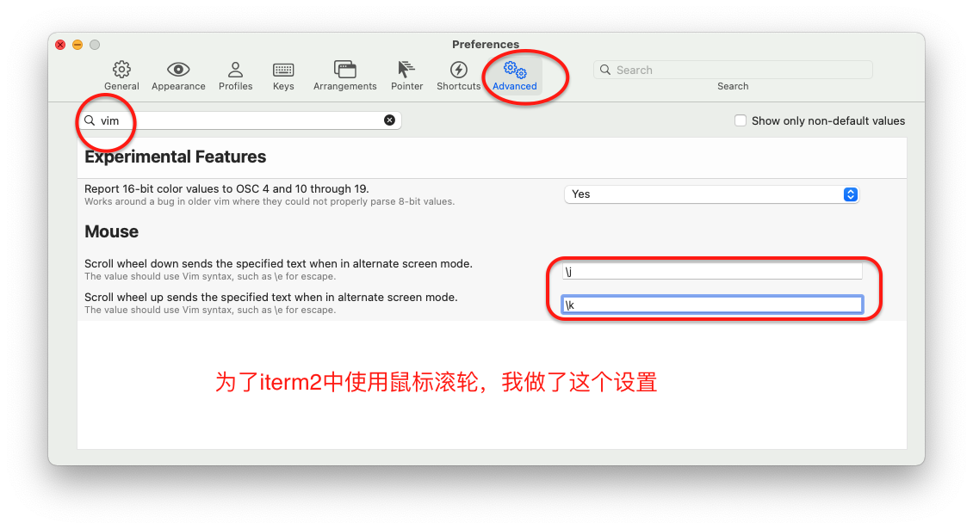Minimize the Preferences window
Image resolution: width=973 pixels, height=529 pixels.
click(x=77, y=45)
